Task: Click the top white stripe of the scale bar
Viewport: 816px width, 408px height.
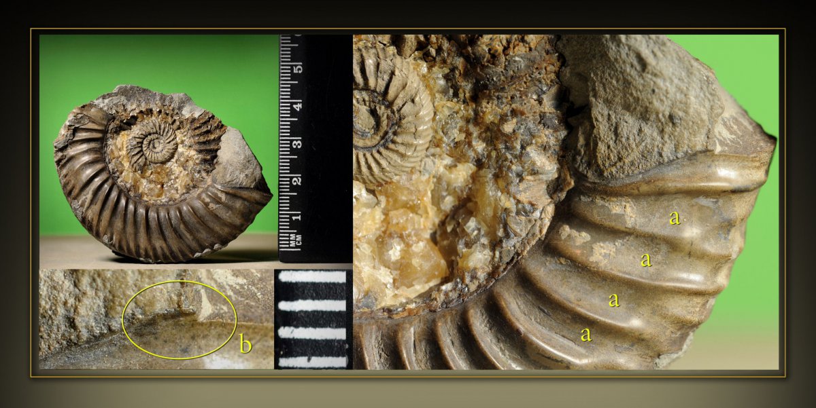Action: (x=313, y=277)
